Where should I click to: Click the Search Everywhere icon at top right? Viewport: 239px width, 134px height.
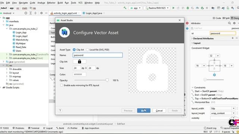238,8
